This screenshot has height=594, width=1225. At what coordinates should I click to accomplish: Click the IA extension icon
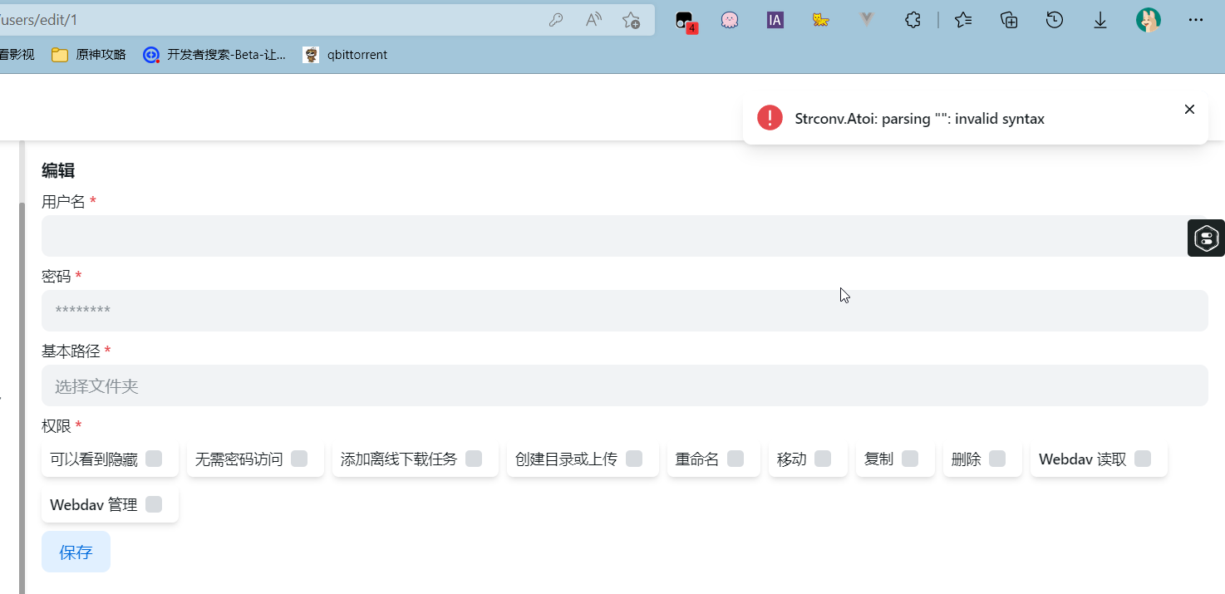[x=775, y=19]
